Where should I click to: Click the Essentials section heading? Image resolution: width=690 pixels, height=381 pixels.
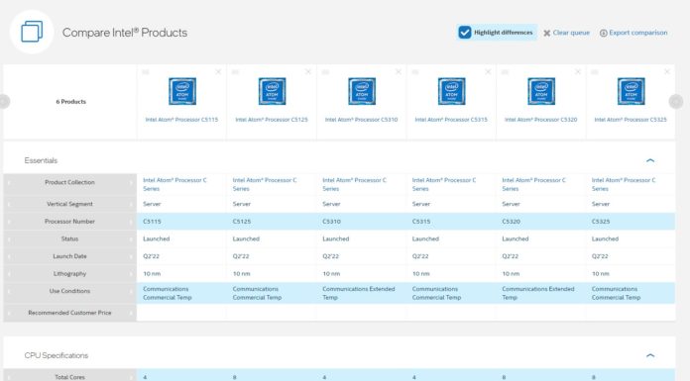pos(41,160)
